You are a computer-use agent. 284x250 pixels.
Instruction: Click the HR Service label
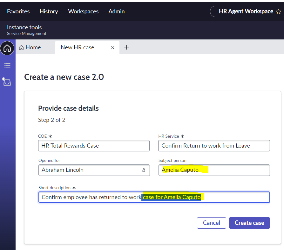click(169, 136)
